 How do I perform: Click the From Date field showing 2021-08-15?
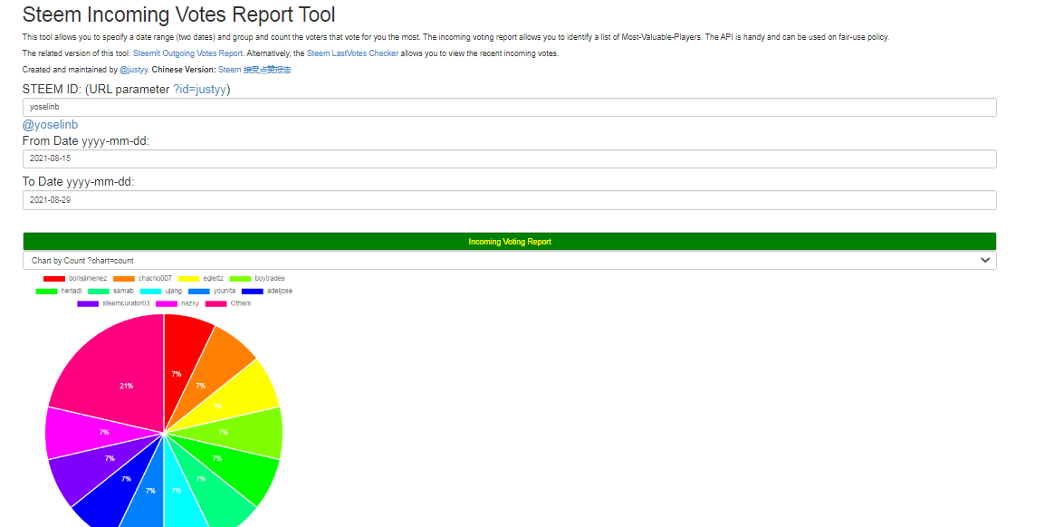click(x=510, y=158)
